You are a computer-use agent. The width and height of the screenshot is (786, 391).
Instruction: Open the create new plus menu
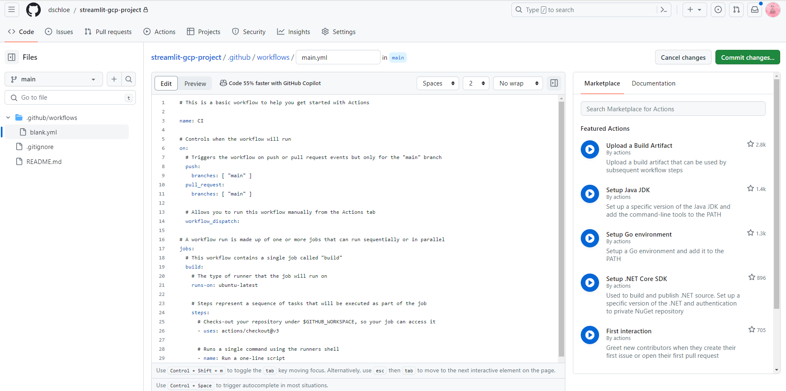pos(694,10)
